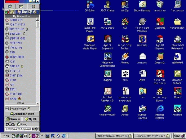
Task: Open the Fltsim98 shortcut
Action: [177, 110]
